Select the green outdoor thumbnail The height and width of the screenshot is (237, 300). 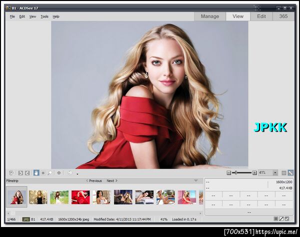(59, 197)
